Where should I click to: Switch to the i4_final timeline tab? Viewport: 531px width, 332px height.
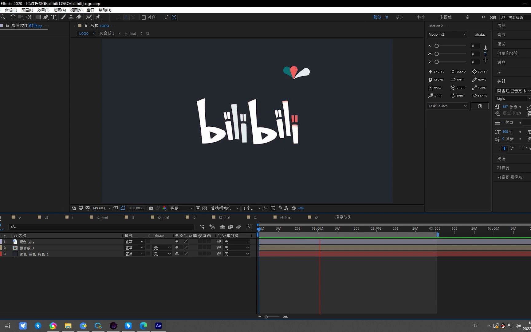285,217
